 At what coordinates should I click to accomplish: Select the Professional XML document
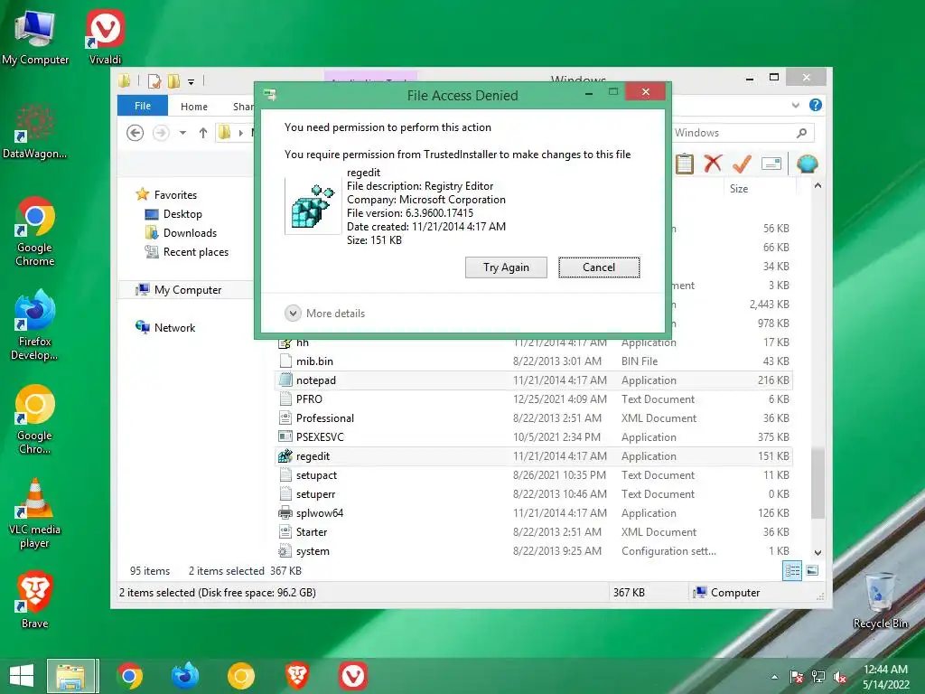(x=534, y=417)
